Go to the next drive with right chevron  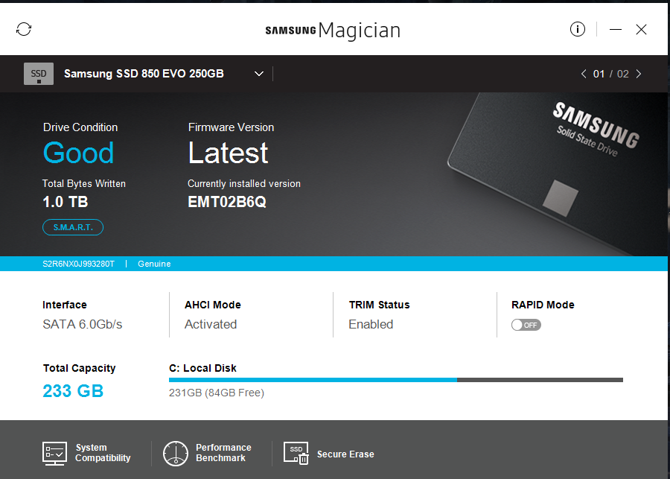click(639, 74)
